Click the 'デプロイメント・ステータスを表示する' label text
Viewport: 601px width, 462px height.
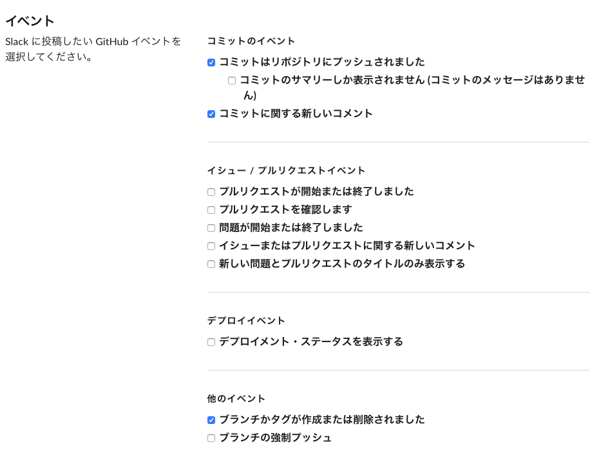pyautogui.click(x=310, y=342)
